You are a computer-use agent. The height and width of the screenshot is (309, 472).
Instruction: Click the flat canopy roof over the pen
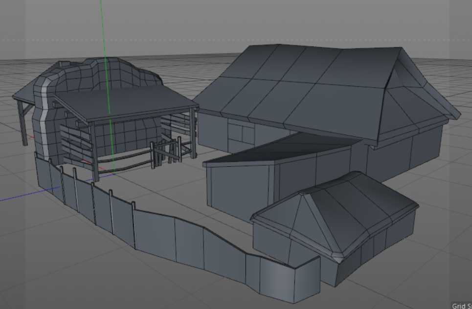[x=126, y=104]
